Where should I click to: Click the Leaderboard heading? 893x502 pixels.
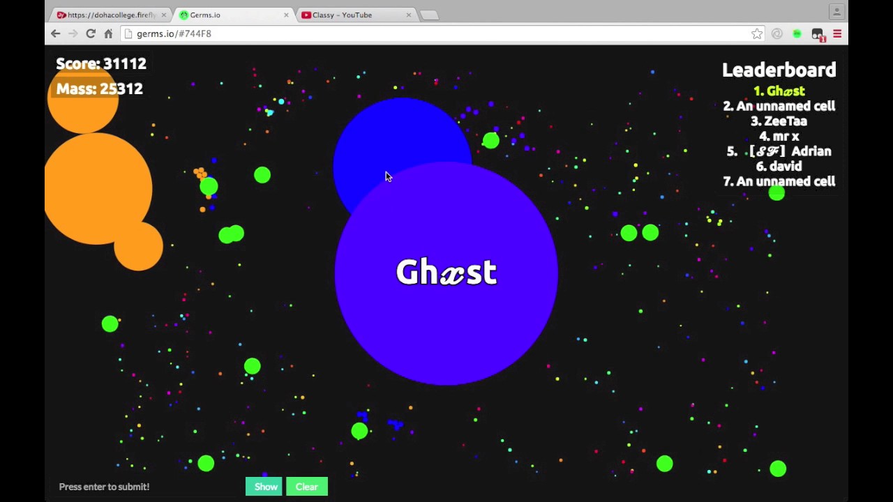(x=779, y=70)
